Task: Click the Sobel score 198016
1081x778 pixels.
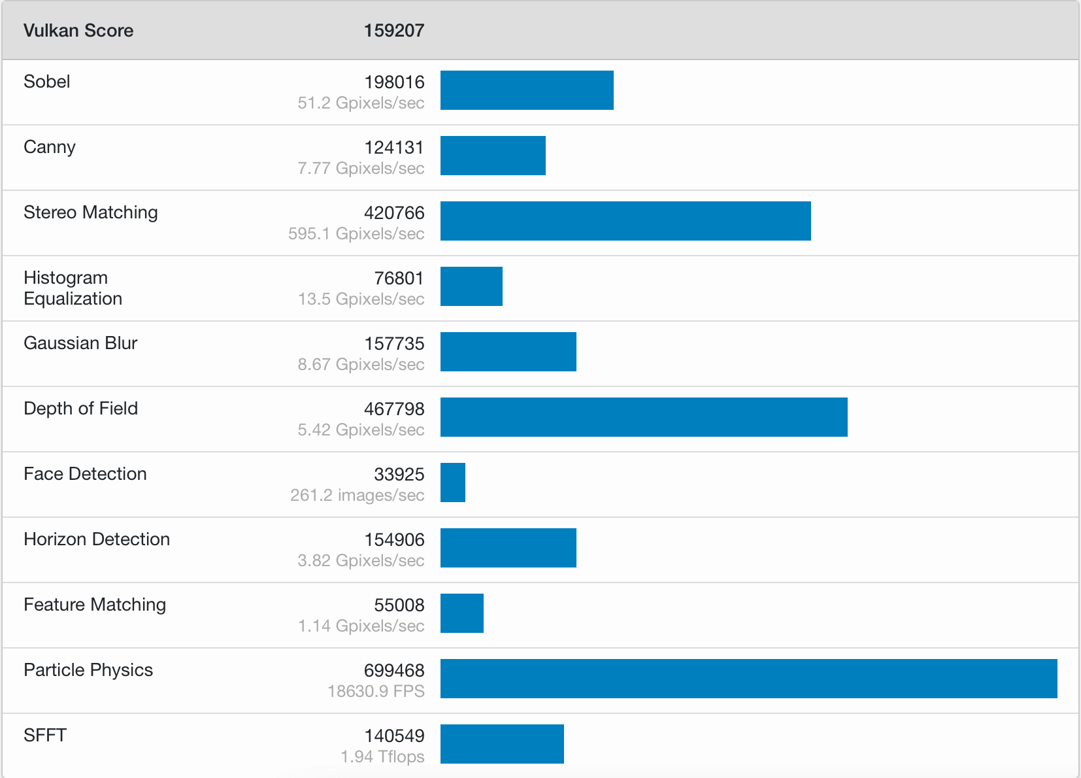Action: (x=394, y=82)
